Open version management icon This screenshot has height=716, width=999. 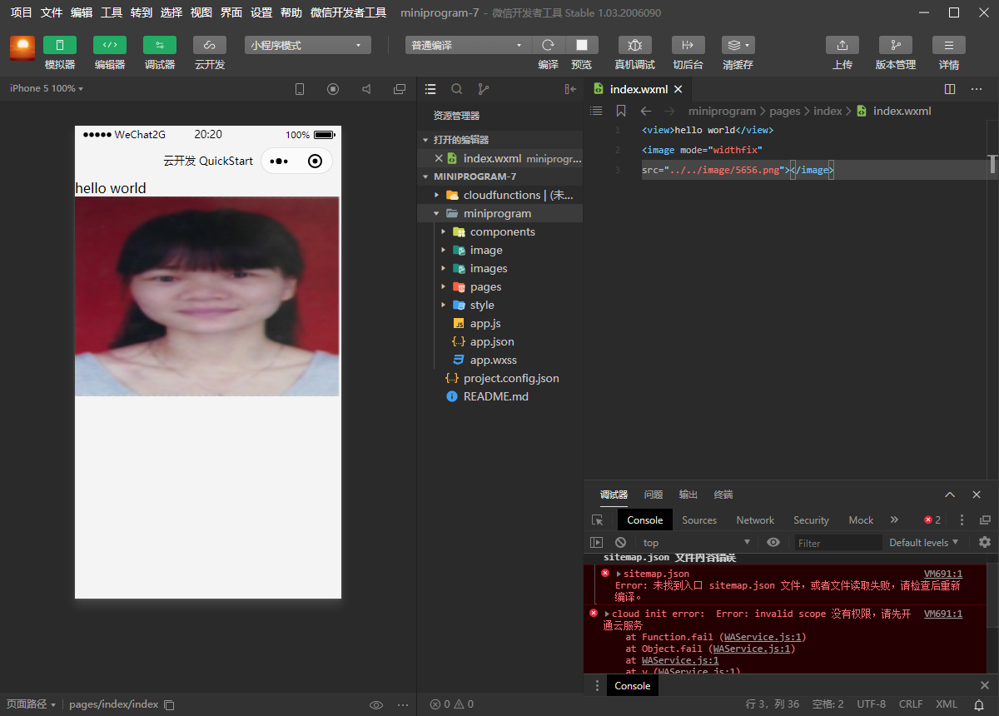click(x=895, y=45)
